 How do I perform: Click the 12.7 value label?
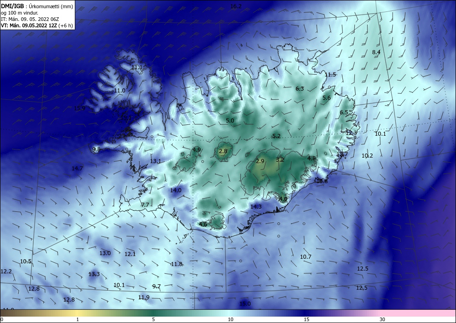click(x=342, y=154)
